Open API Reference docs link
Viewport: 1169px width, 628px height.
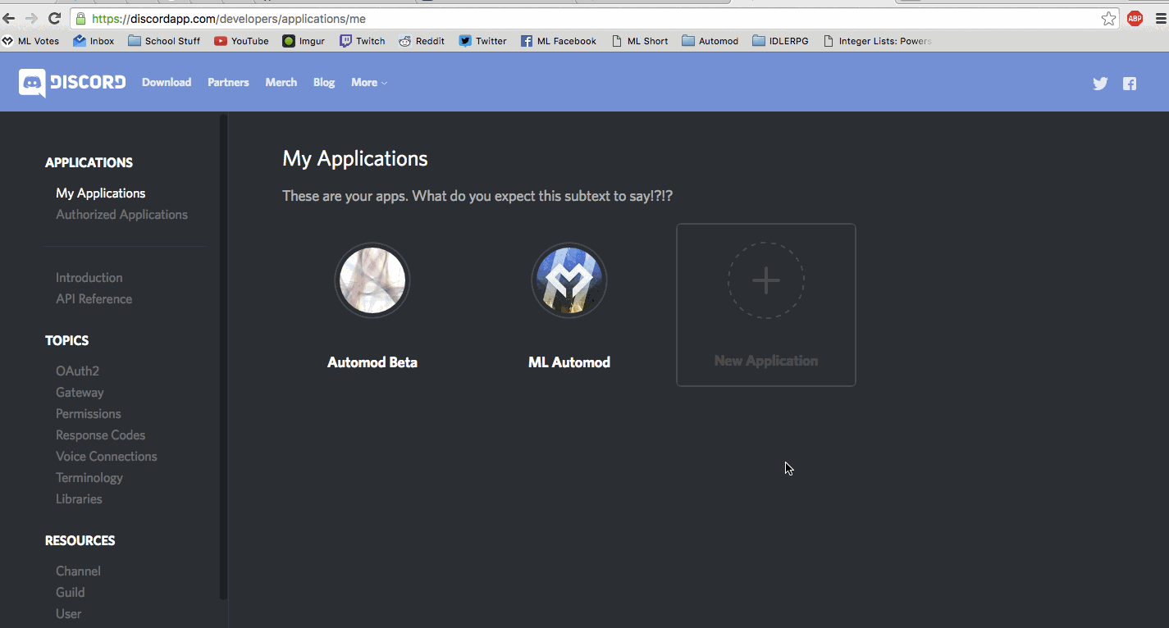pos(94,299)
